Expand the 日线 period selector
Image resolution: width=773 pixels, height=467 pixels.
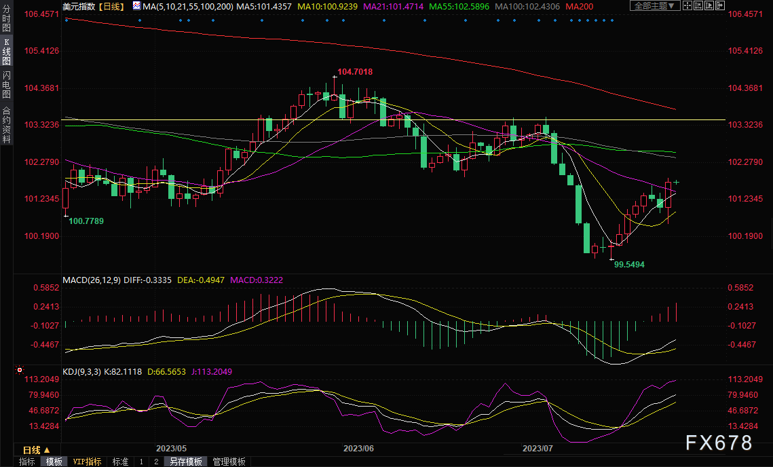[x=35, y=450]
